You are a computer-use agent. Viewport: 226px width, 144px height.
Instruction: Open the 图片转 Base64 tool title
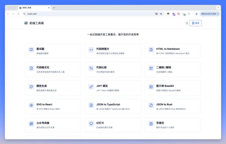click(165, 86)
